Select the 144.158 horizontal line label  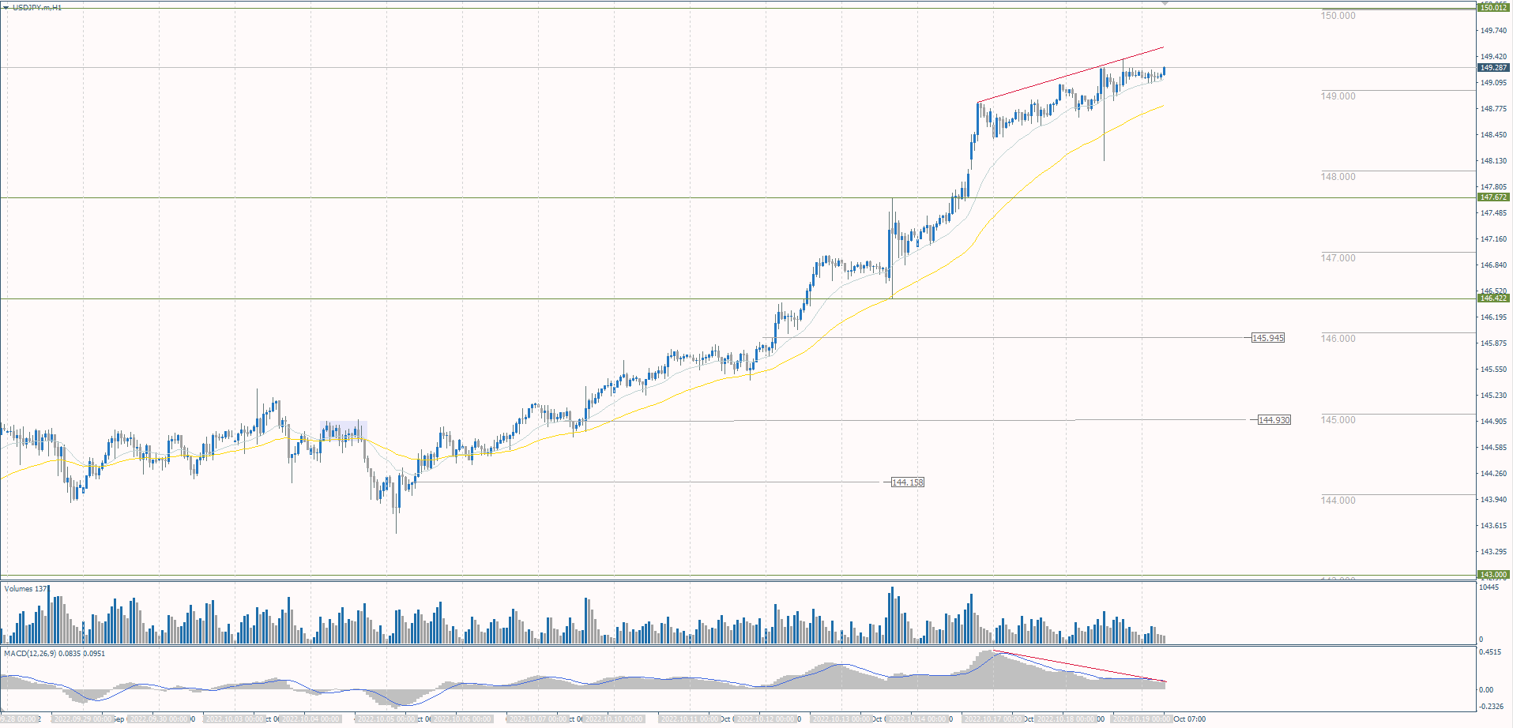coord(907,482)
